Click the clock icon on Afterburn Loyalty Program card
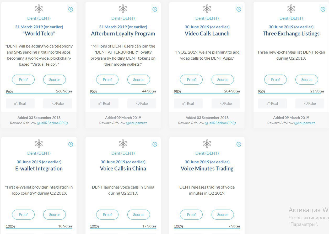 (x=155, y=9)
